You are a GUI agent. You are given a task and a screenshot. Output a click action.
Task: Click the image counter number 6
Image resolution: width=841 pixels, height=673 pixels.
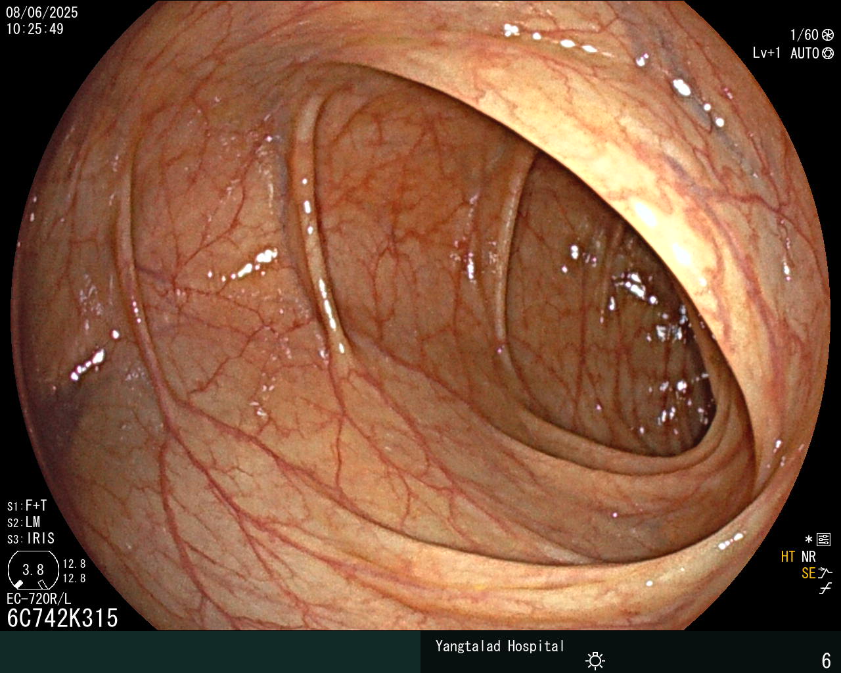coord(827,660)
